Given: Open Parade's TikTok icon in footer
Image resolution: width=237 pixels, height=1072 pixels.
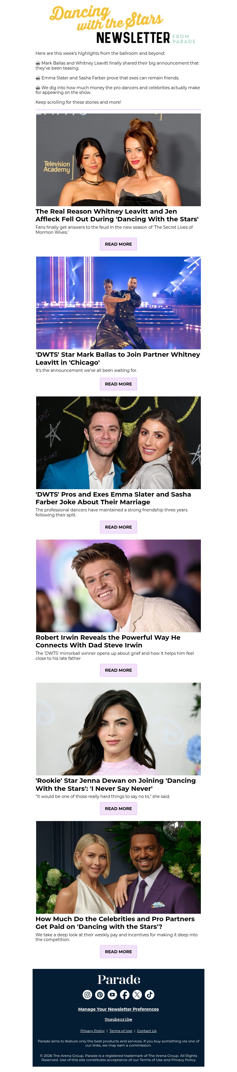Looking at the screenshot, I should coord(150,995).
